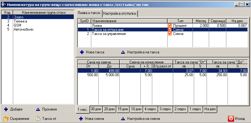Click the Код column header
Image resolution: width=251 pixels, height=123 pixels.
8,12
